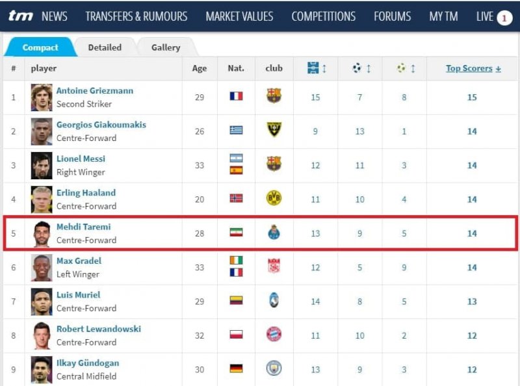Click Atalanta crest in Muriel row

coord(274,300)
